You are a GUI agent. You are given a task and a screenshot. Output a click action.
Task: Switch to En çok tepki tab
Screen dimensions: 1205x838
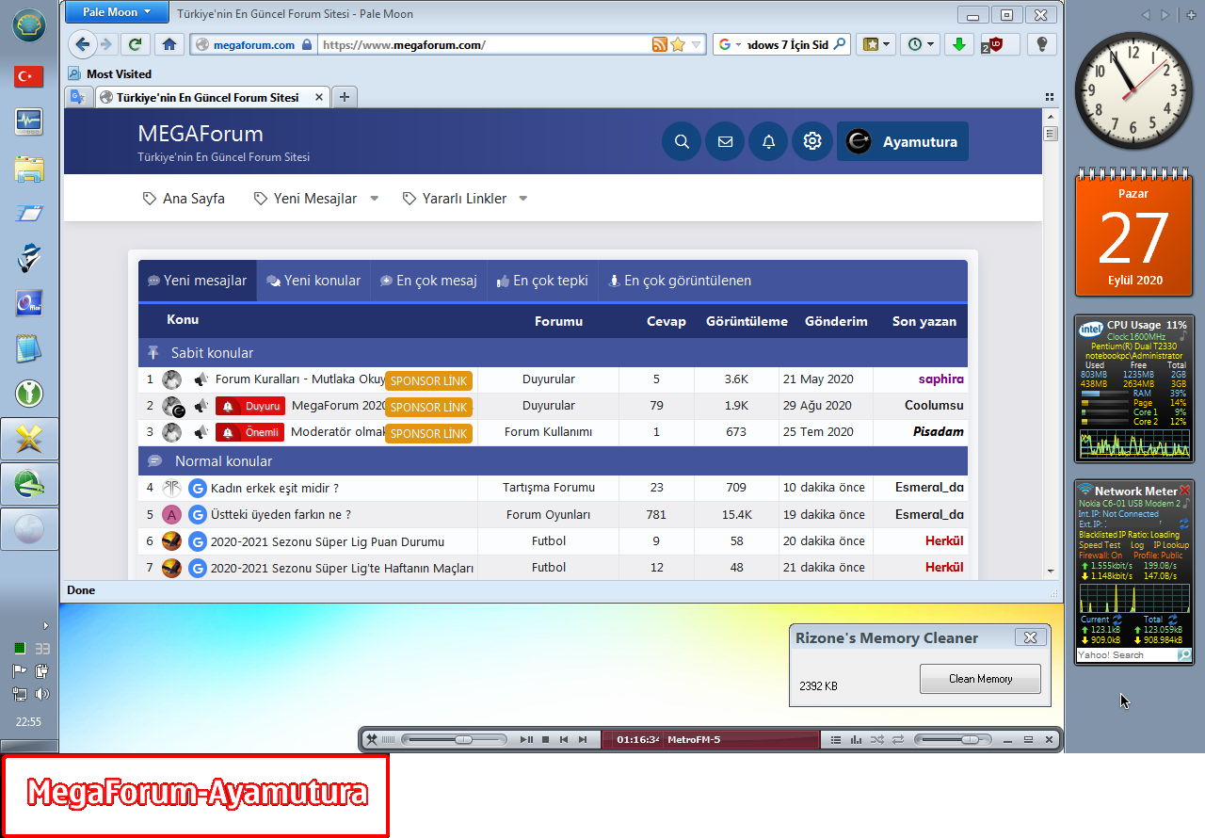pos(542,281)
